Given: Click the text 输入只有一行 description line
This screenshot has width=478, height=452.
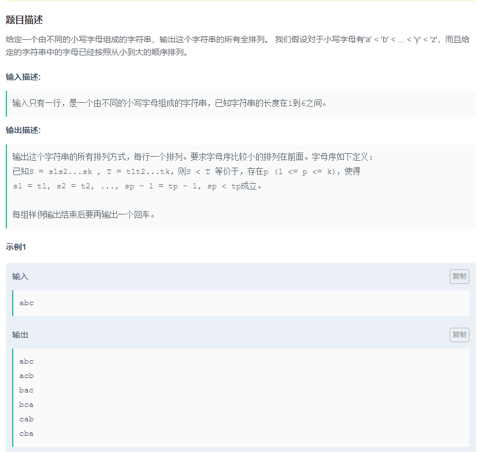Looking at the screenshot, I should tap(169, 103).
